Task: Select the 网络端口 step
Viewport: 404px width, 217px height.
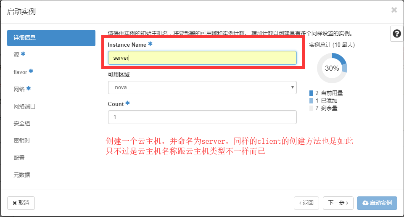Action: coord(24,106)
